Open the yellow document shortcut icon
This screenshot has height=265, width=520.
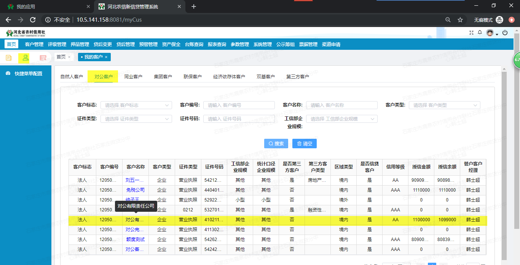8,58
